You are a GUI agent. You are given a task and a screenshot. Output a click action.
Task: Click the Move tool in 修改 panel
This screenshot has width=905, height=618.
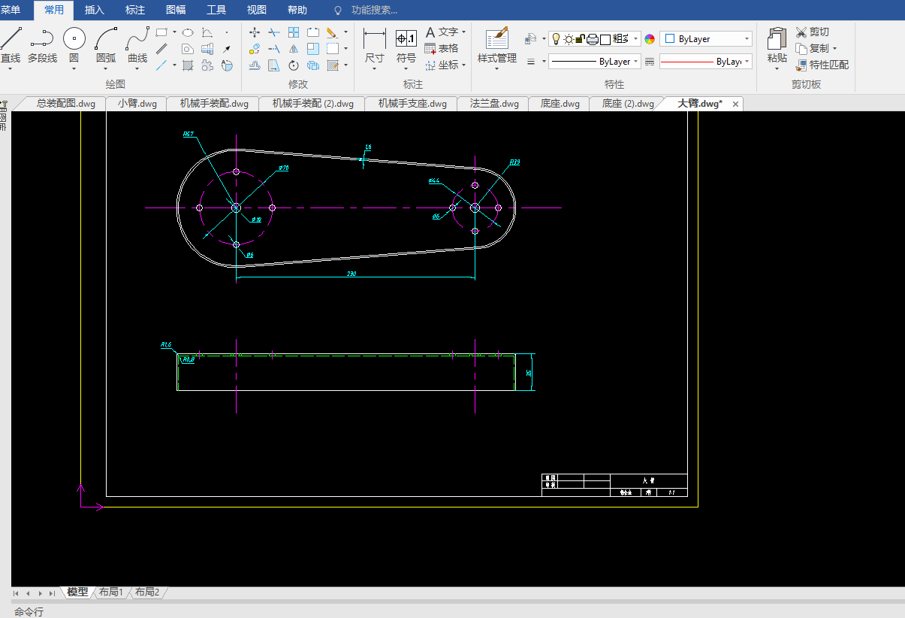pyautogui.click(x=255, y=32)
